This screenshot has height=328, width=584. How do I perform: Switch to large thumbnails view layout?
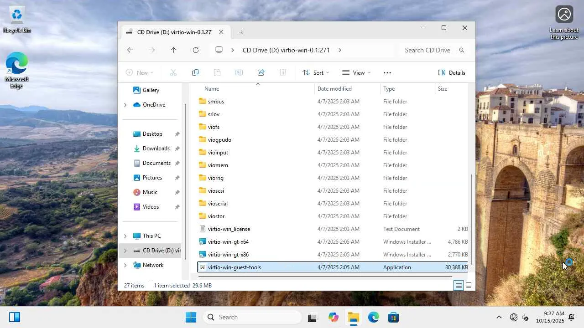[x=469, y=286]
